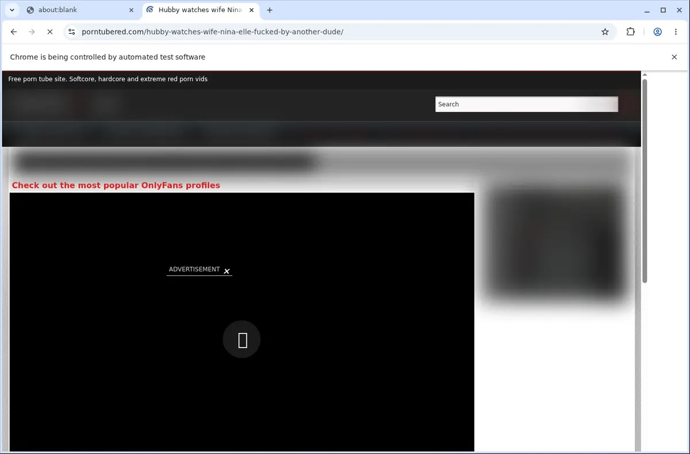This screenshot has width=690, height=454.
Task: View site information icon in address bar
Action: point(71,32)
